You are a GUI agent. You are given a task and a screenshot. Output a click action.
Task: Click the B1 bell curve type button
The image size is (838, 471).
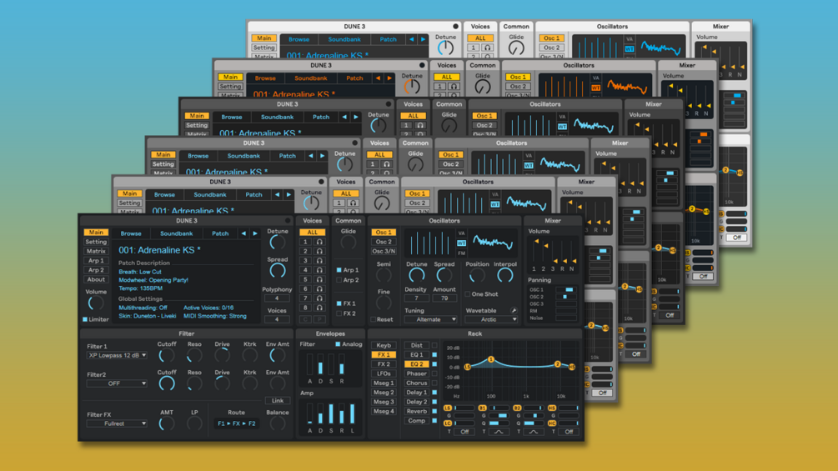(x=498, y=432)
